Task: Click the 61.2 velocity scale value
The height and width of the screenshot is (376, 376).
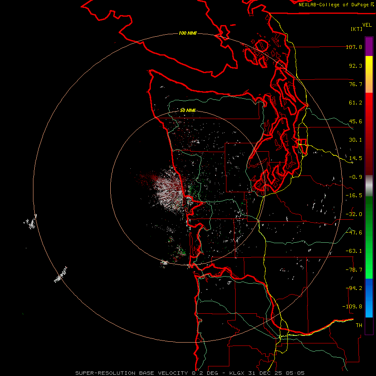Action: 356,103
